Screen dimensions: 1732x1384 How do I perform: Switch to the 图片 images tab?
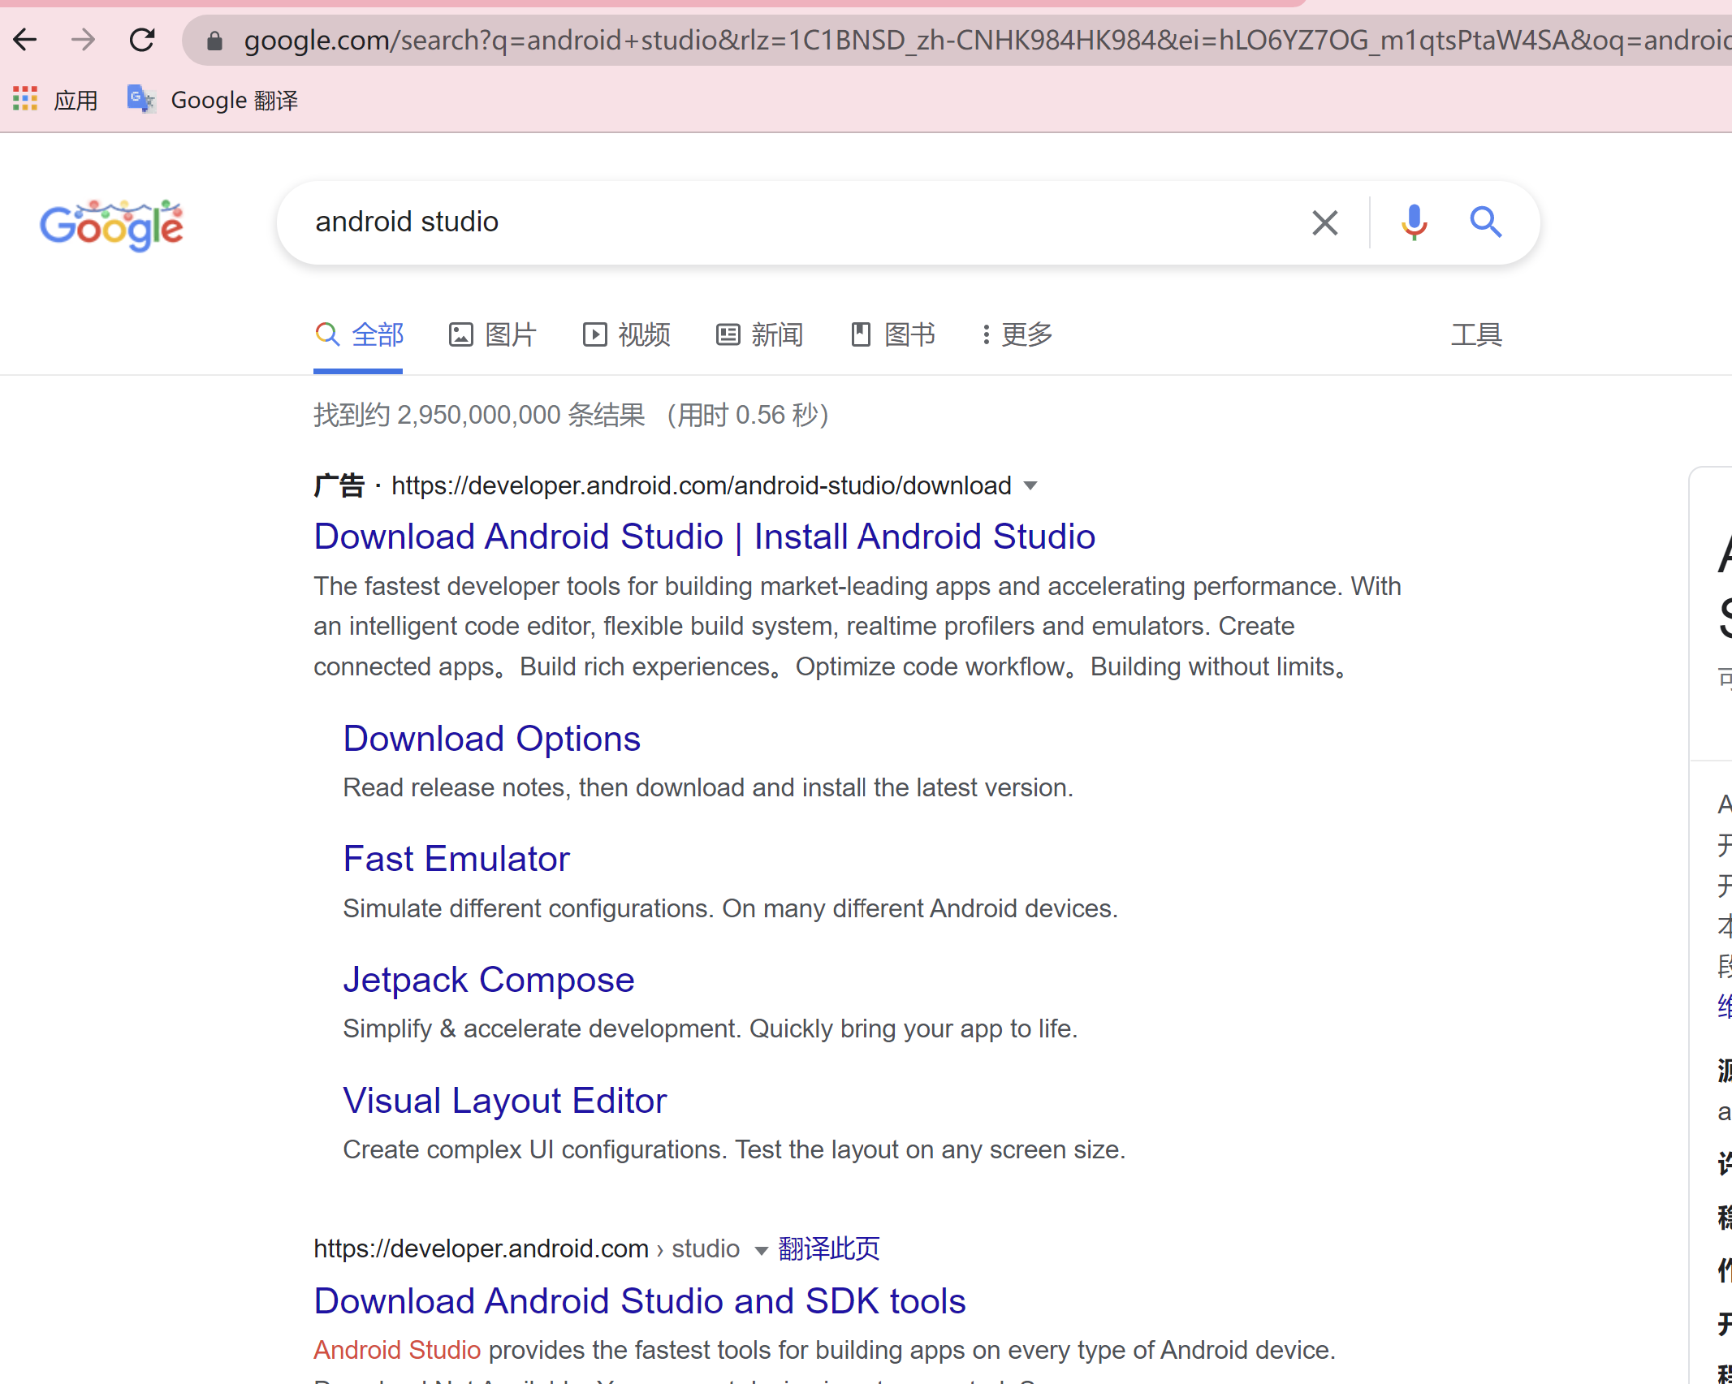coord(492,334)
